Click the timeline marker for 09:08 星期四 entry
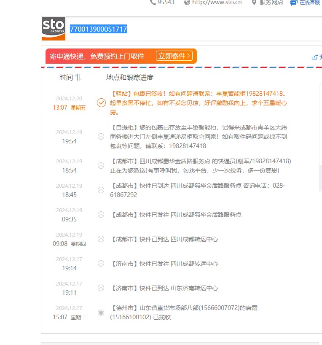This screenshot has height=345, width=322. pyautogui.click(x=101, y=239)
